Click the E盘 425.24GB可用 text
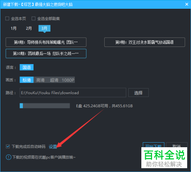Viewport: 191px width, 172px height. [104, 106]
